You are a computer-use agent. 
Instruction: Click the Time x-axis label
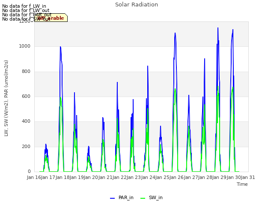[x=242, y=184]
